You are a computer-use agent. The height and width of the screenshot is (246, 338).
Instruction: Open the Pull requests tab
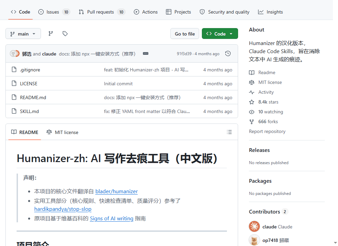coord(102,12)
